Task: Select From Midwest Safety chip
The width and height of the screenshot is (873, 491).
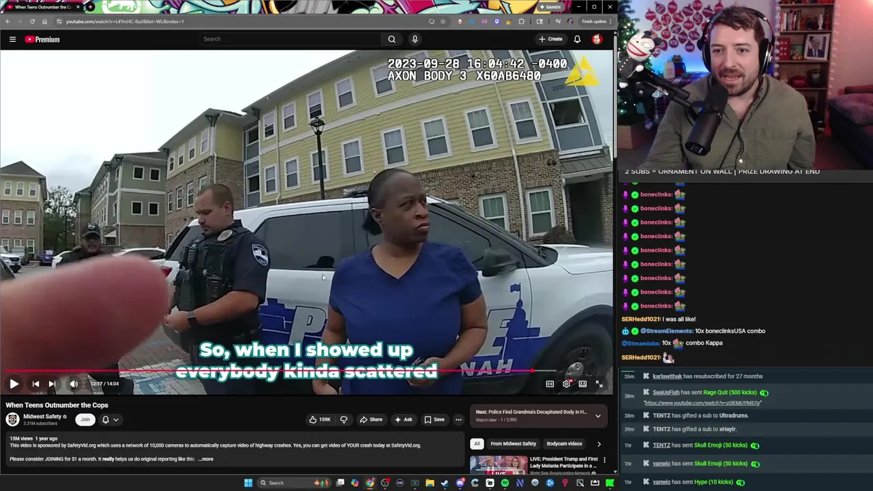Action: pos(514,444)
